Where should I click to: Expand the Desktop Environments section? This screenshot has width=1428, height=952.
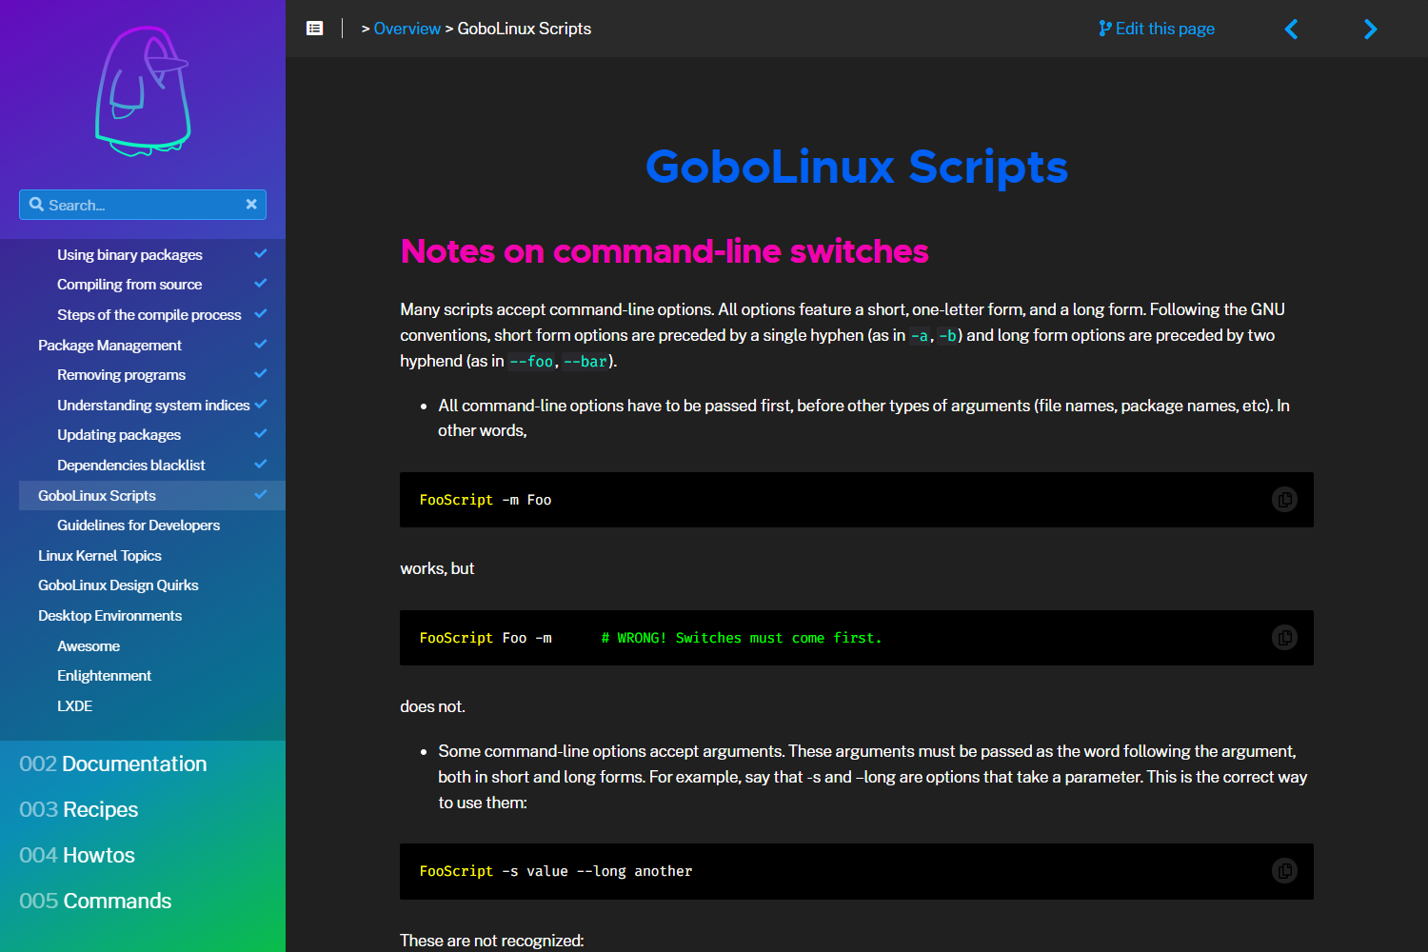pos(109,615)
